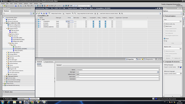Open the Online menu

click(x=20, y=3)
